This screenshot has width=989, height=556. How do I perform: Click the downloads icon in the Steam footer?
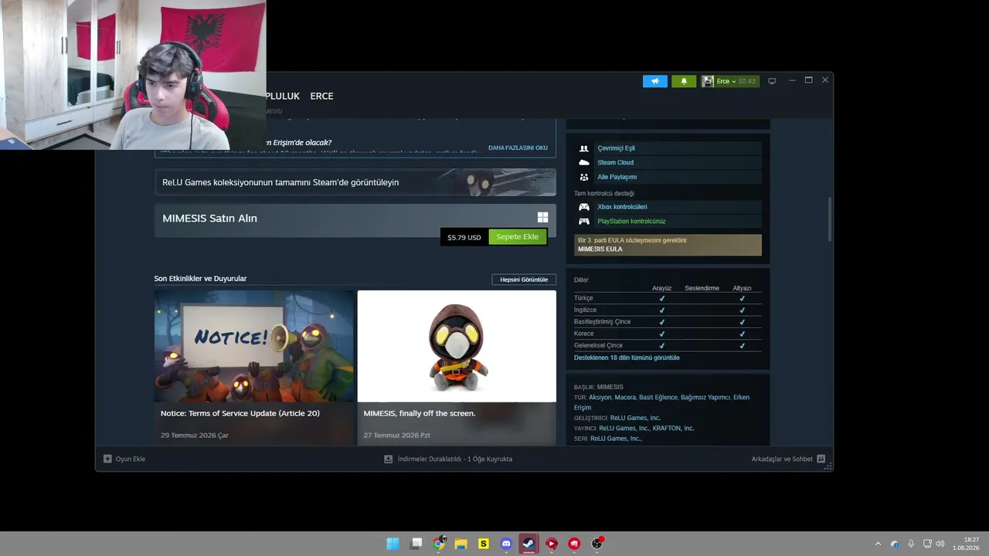388,459
